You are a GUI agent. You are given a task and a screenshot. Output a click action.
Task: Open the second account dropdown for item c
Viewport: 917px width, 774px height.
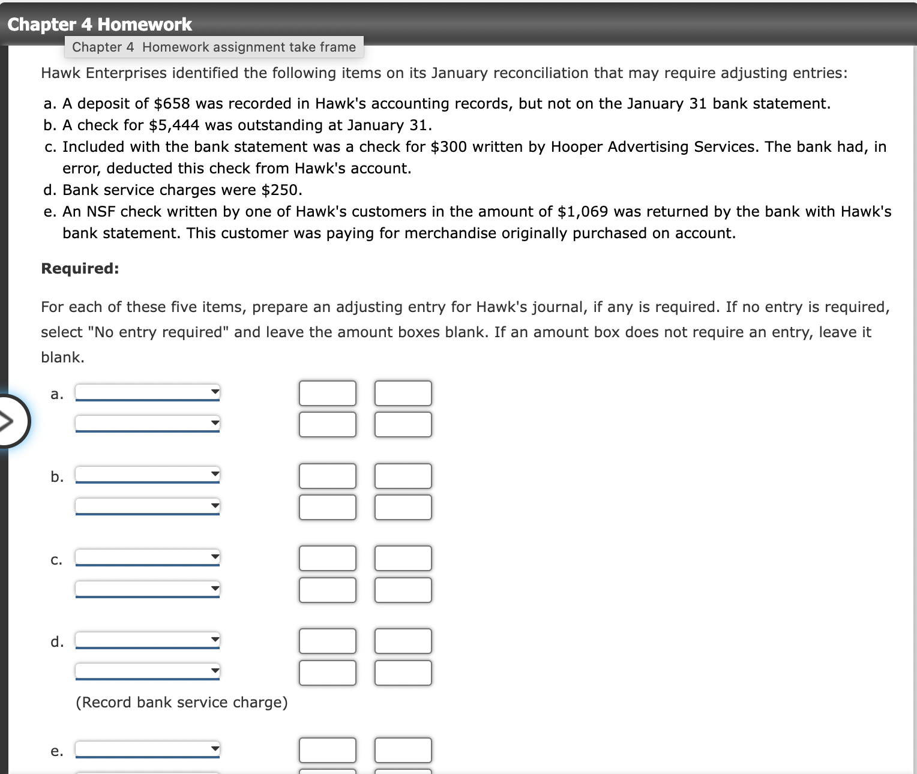click(147, 589)
